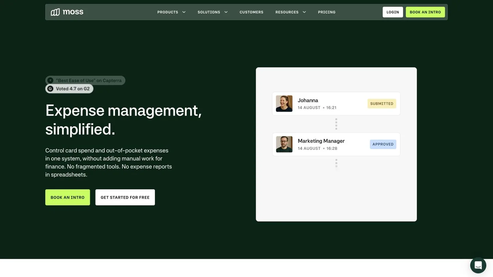Click the "Best Ease of Use" on Capterra badge
Screen dimensions: 493x277
(85, 80)
